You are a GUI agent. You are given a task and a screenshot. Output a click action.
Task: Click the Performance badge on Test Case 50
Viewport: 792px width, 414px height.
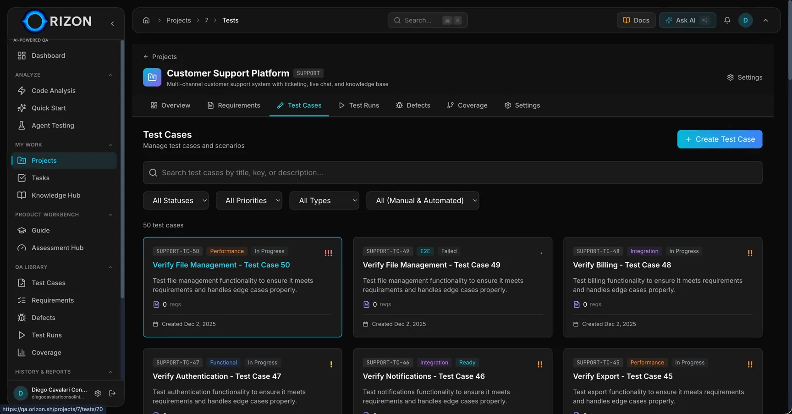tap(226, 251)
